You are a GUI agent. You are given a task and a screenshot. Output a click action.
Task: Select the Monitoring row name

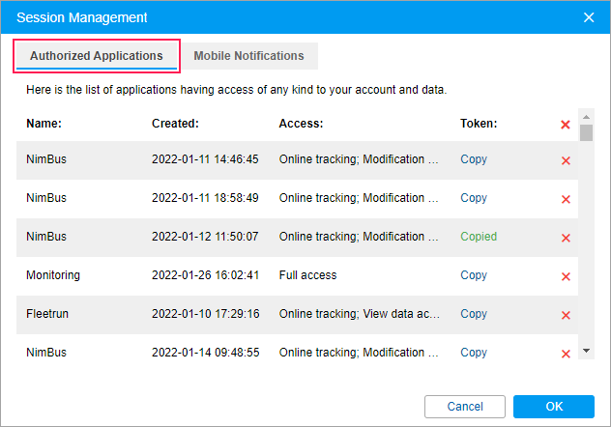pos(53,275)
